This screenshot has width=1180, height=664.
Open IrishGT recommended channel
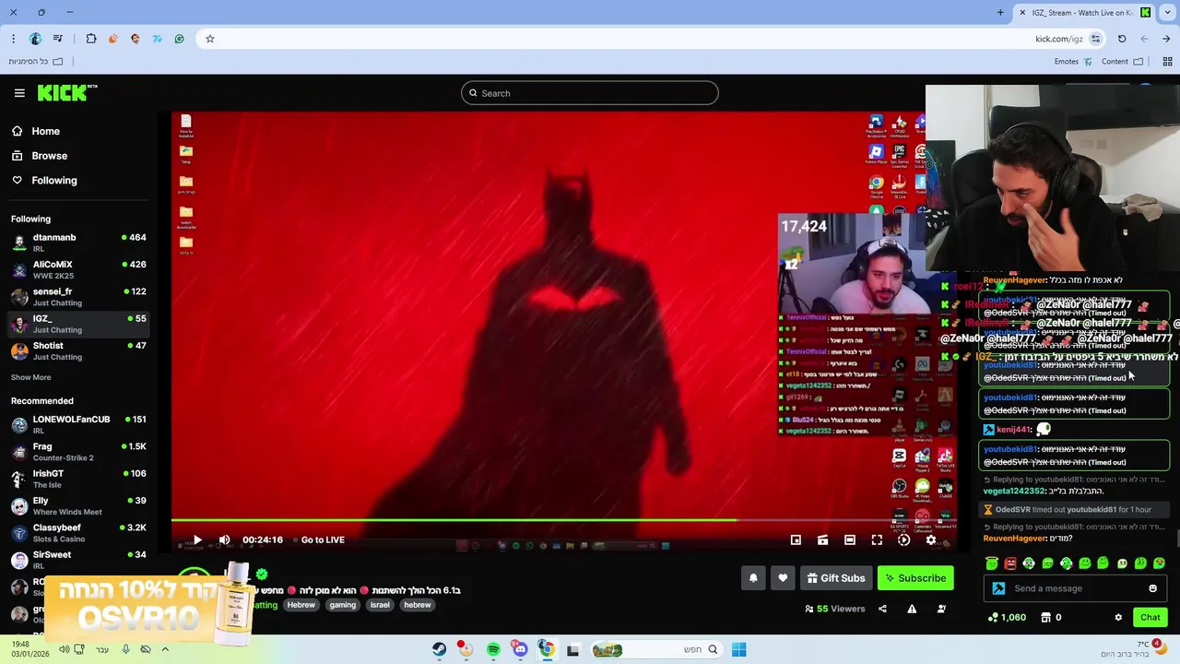78,479
